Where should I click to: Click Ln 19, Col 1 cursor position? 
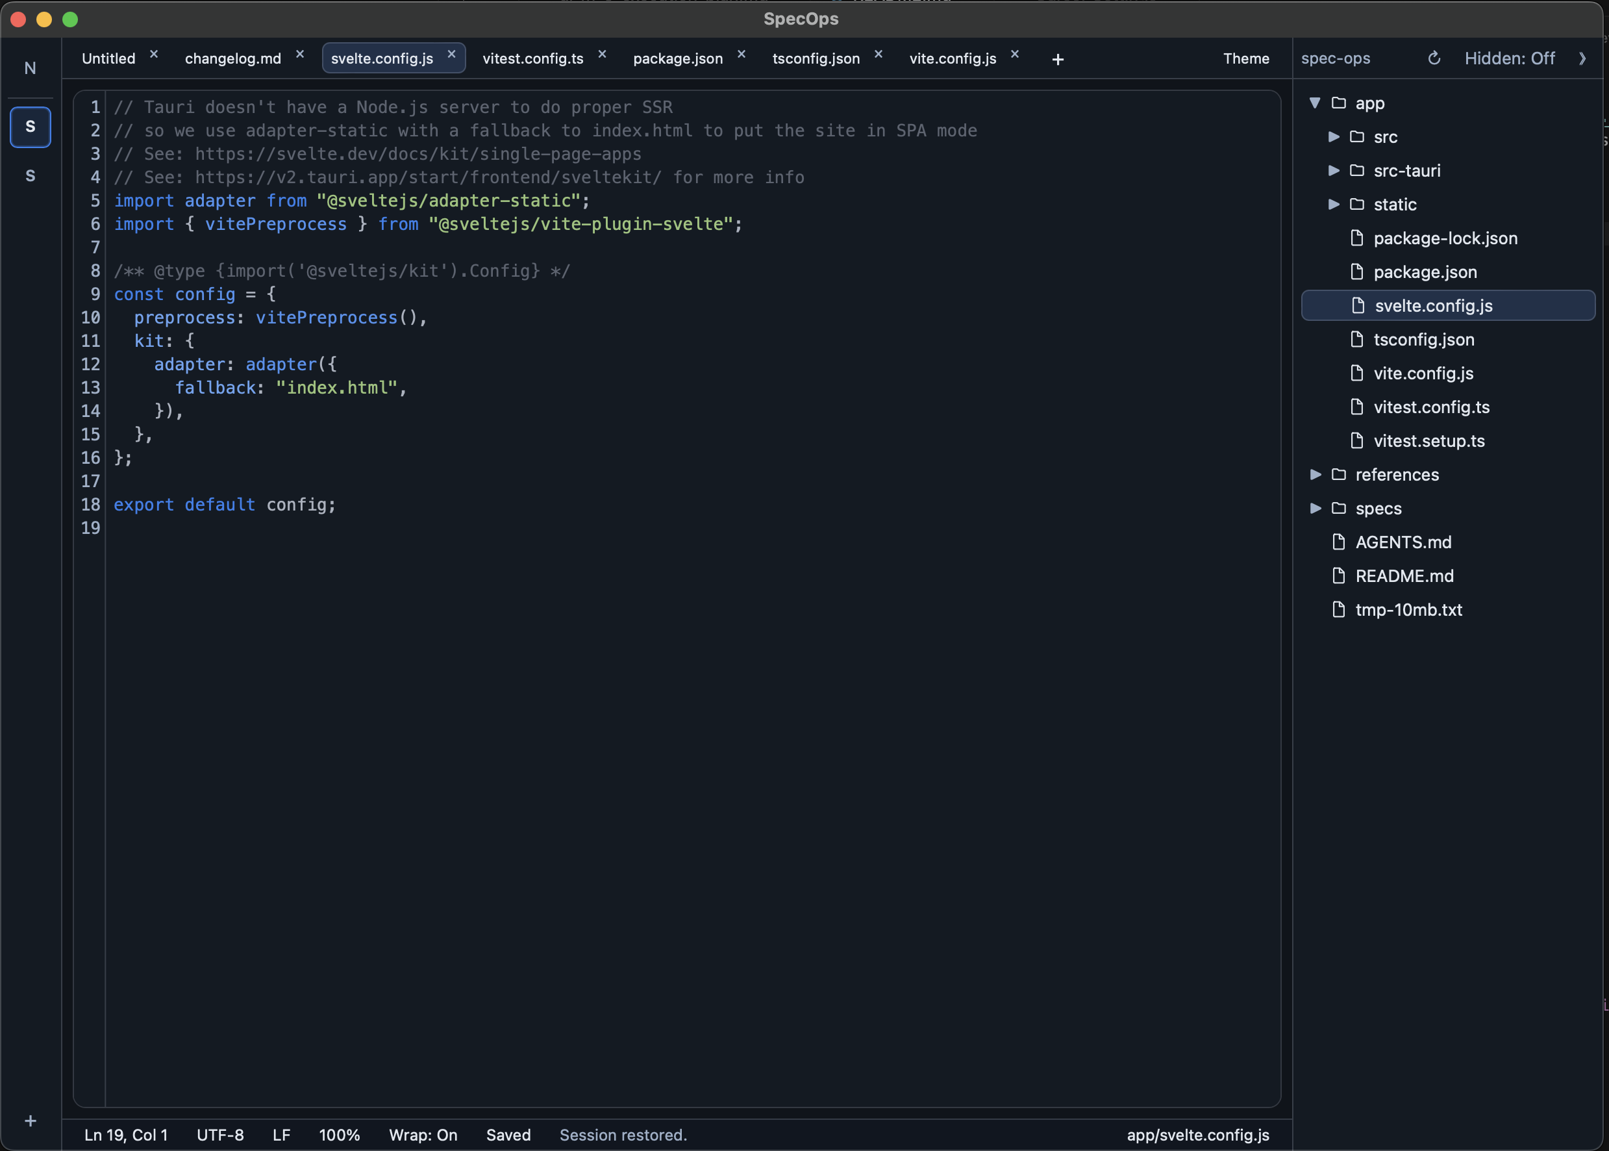(126, 1135)
